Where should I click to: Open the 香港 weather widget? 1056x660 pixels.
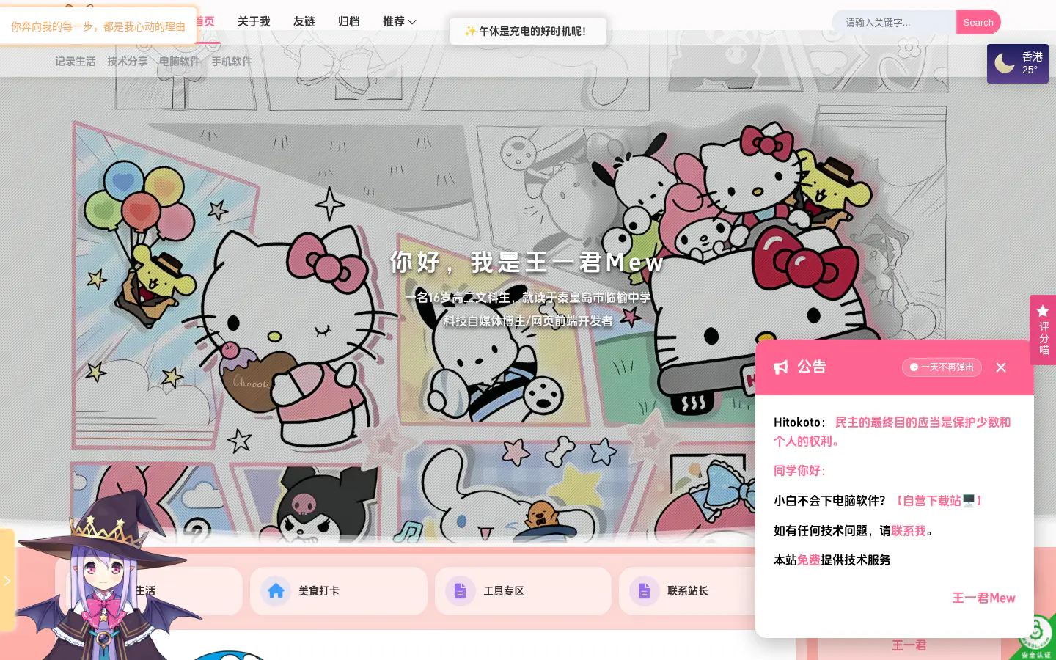pyautogui.click(x=1018, y=63)
